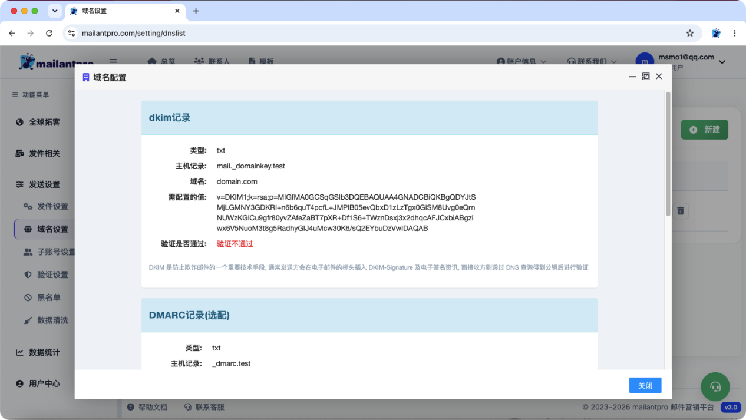Click the host record mail._domainkey.test
Image resolution: width=746 pixels, height=420 pixels.
point(250,166)
